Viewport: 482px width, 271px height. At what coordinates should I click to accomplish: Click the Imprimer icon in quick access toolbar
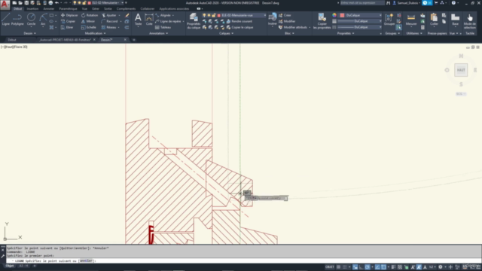click(50, 3)
